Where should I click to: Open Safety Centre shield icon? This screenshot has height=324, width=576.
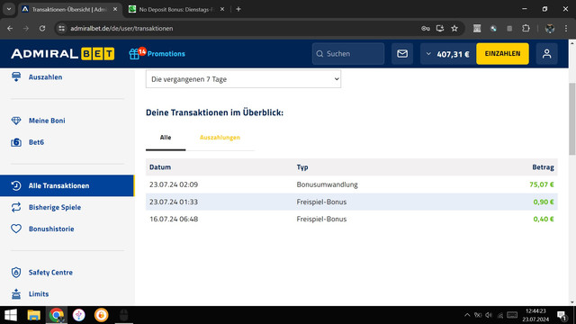(16, 272)
